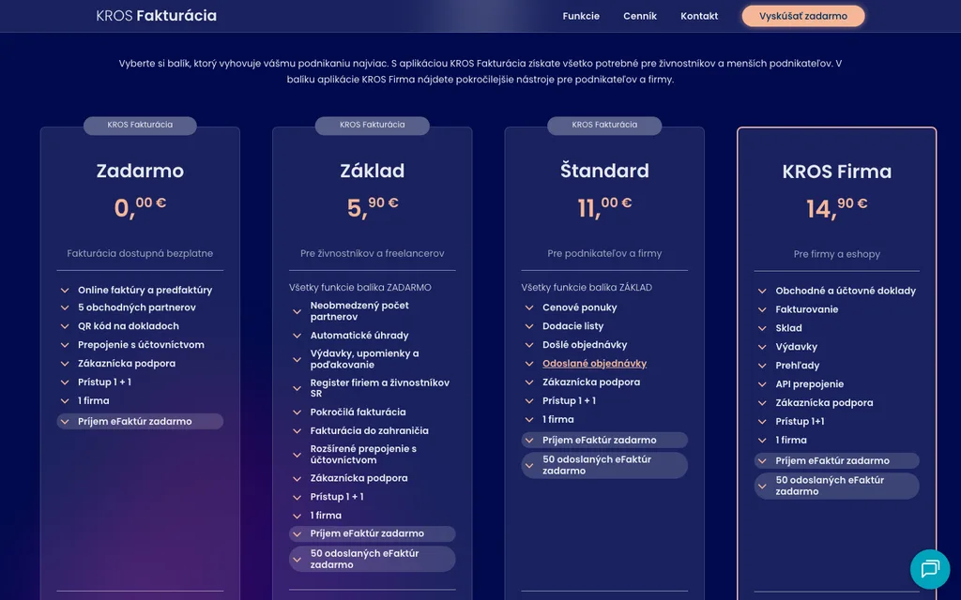Image resolution: width=961 pixels, height=600 pixels.
Task: Click the Zadarmo plan title
Action: pyautogui.click(x=140, y=171)
